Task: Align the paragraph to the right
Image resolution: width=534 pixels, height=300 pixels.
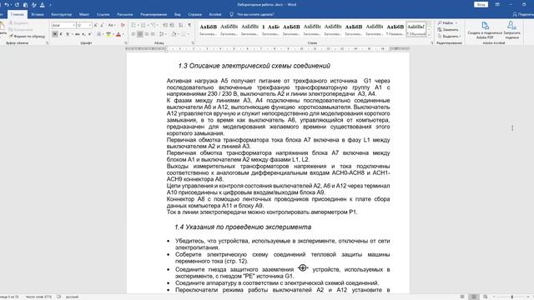Action: click(x=147, y=34)
